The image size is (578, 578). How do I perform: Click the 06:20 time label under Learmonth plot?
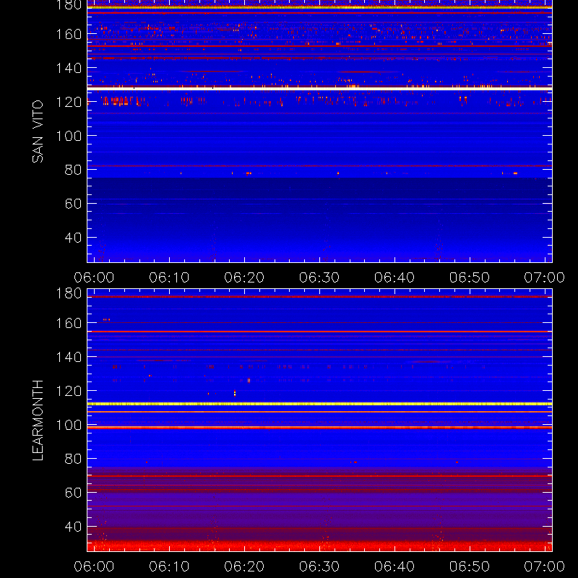coord(244,566)
